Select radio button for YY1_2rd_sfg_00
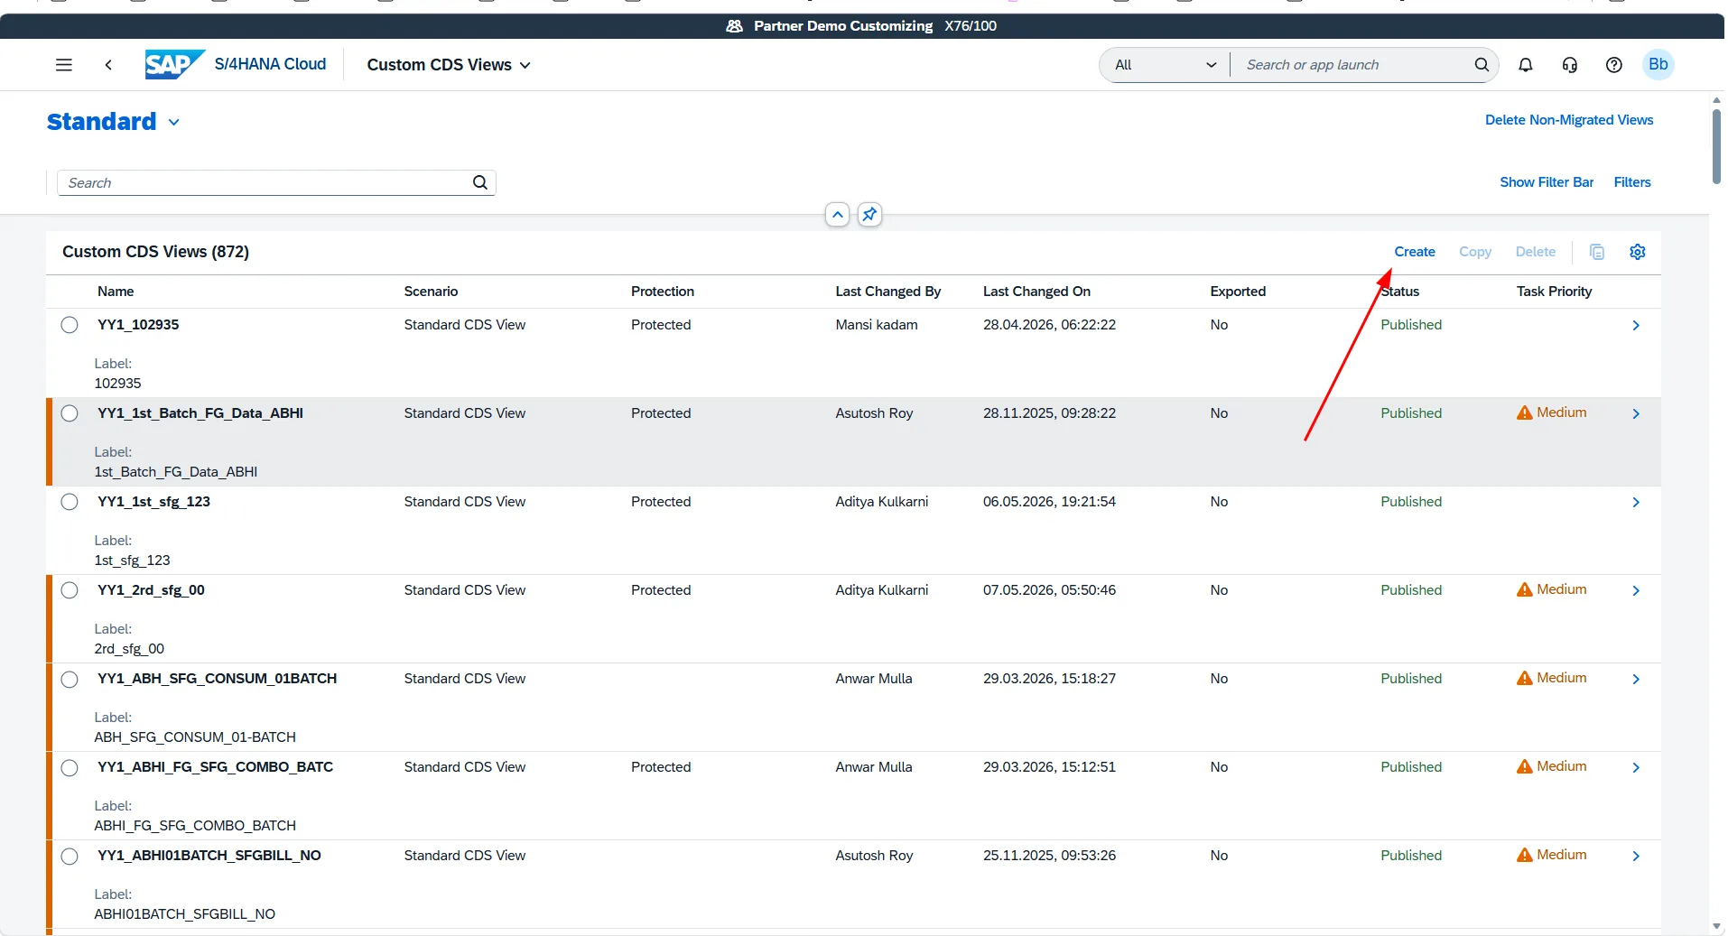The image size is (1728, 936). click(x=70, y=590)
